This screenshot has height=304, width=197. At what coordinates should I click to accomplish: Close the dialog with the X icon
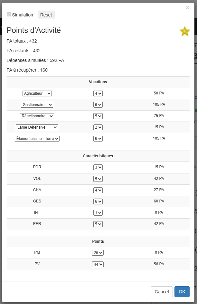pos(187,8)
